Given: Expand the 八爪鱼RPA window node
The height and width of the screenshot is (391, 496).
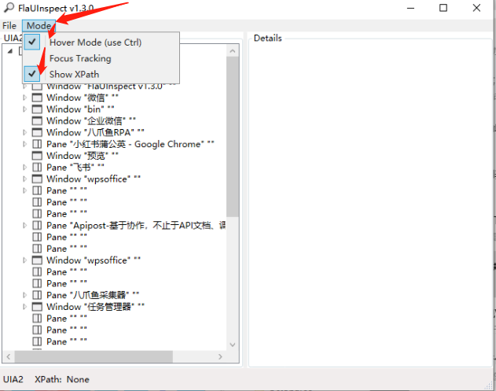Looking at the screenshot, I should click(24, 132).
